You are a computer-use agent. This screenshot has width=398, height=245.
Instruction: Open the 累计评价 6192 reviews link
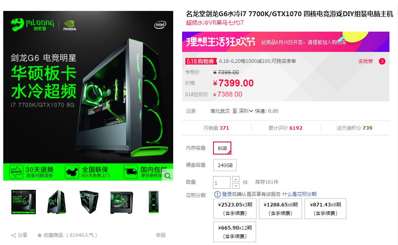click(285, 128)
